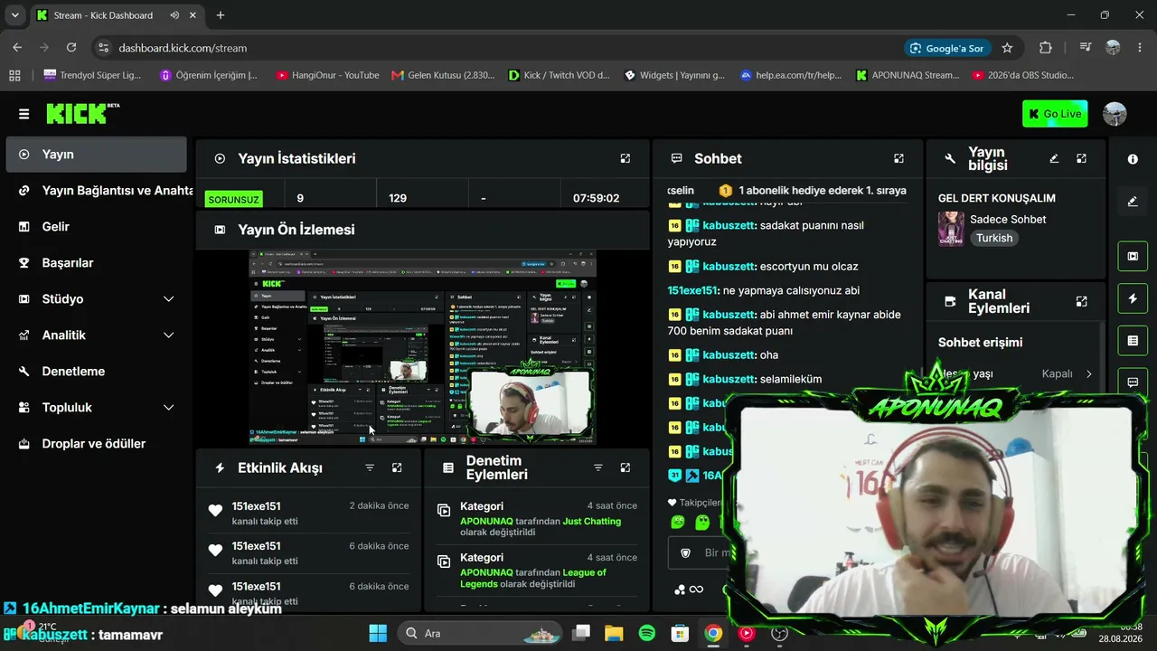Open Başarılar in the sidebar
The height and width of the screenshot is (651, 1157).
[x=96, y=263]
